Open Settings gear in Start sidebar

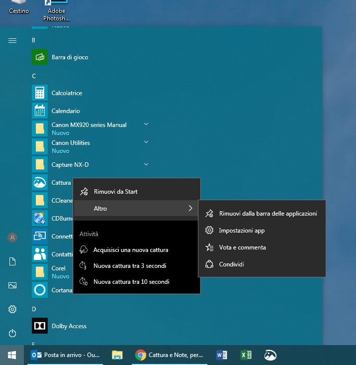pyautogui.click(x=12, y=309)
